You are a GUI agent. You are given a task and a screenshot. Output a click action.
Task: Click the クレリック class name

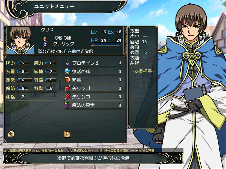pyautogui.click(x=64, y=44)
